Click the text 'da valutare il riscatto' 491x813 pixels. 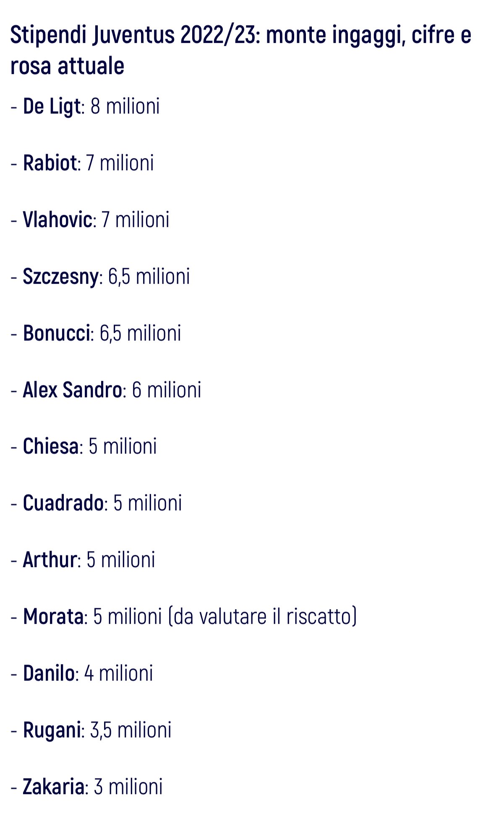coord(263,616)
